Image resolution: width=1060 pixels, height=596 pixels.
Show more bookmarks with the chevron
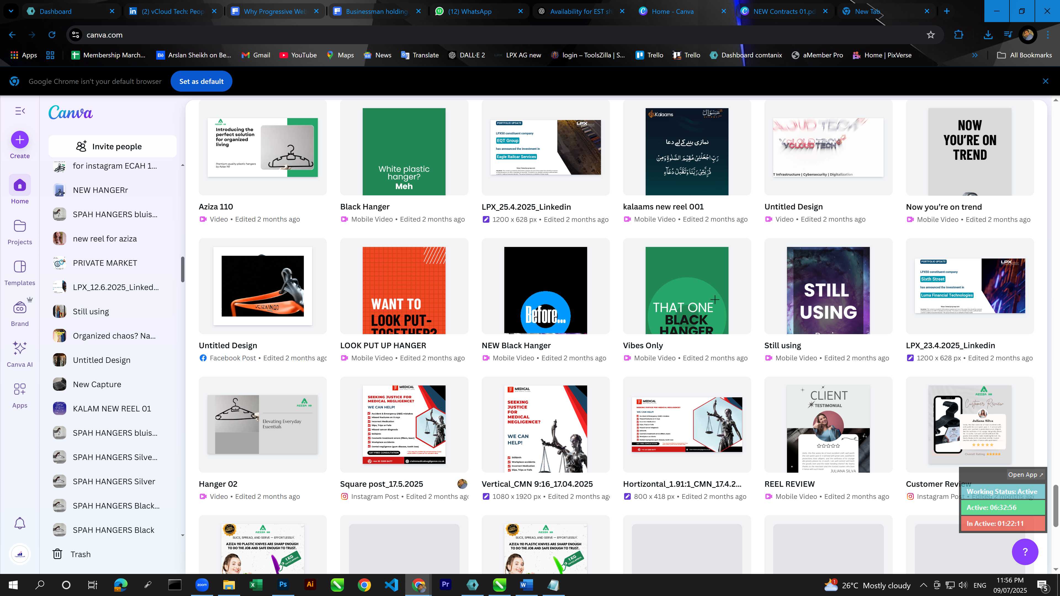click(975, 55)
